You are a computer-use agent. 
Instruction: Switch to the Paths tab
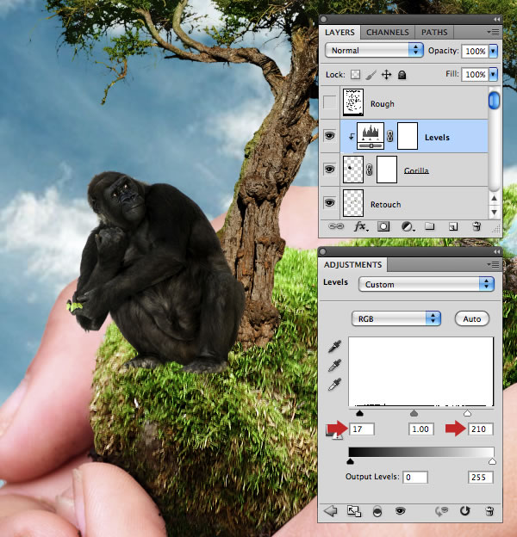[x=434, y=32]
